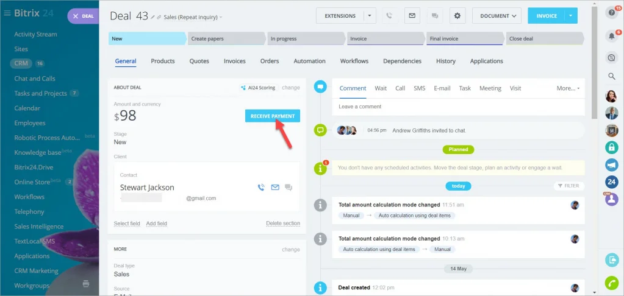The image size is (624, 296).
Task: Click the email envelope icon in header
Action: click(x=412, y=16)
